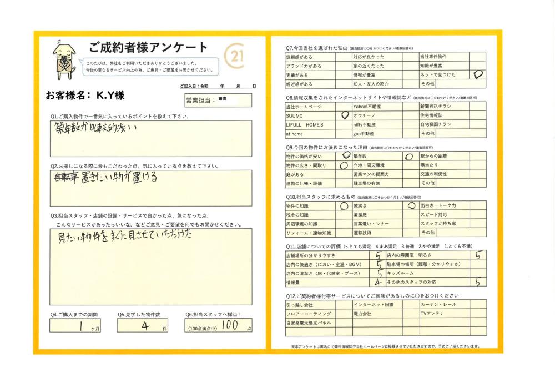Click the 情報量 rating cell showing 4
The width and height of the screenshot is (555, 392).
(x=377, y=282)
